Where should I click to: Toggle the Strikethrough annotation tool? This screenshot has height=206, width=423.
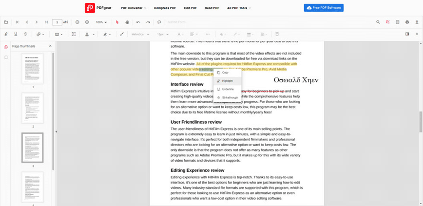tap(25, 34)
